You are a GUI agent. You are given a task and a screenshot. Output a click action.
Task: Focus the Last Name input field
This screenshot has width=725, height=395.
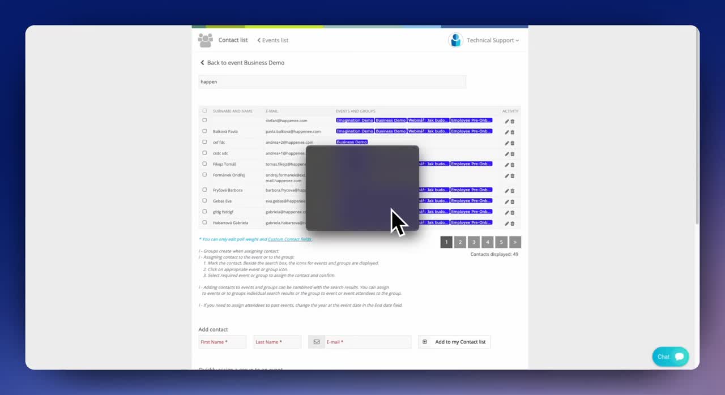pyautogui.click(x=277, y=342)
